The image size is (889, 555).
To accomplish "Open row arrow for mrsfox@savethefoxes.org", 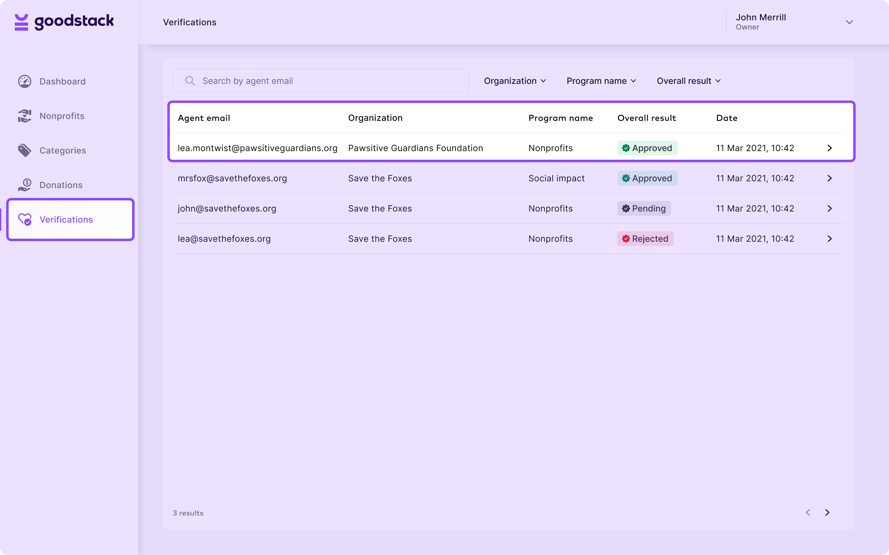I will [829, 179].
